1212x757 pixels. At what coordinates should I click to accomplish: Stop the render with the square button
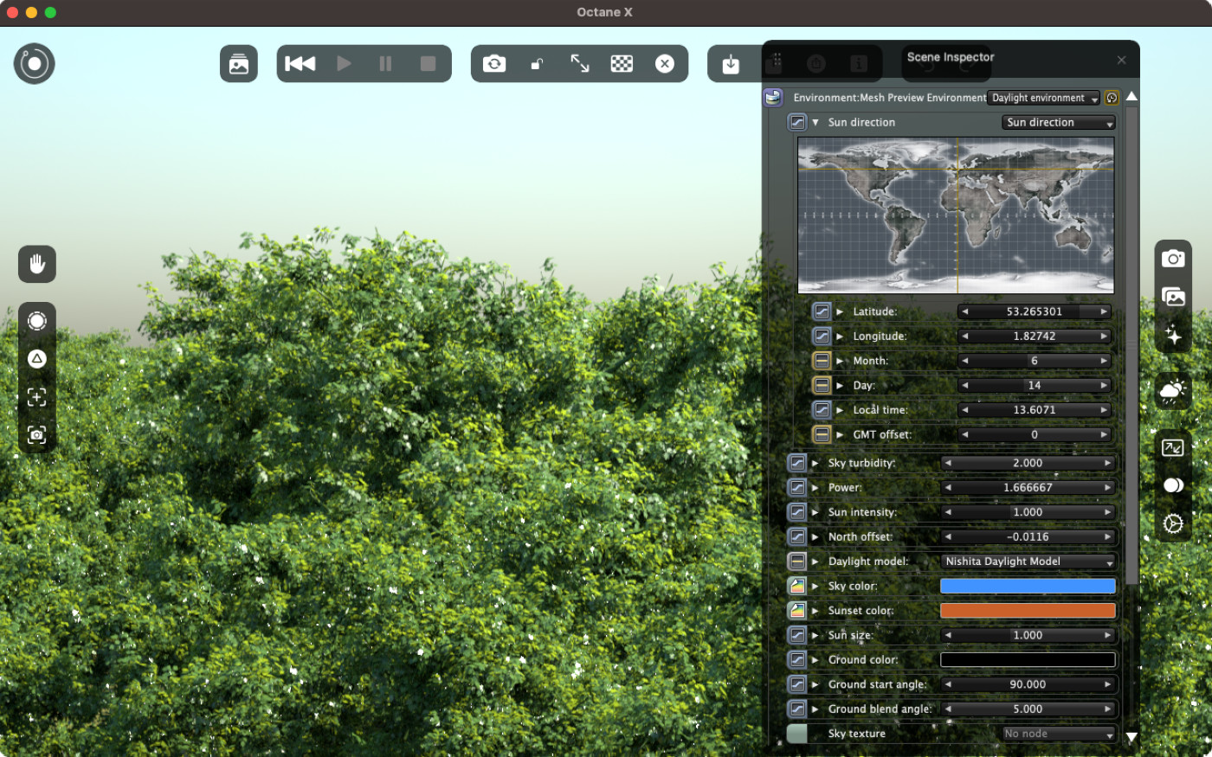[x=428, y=64]
